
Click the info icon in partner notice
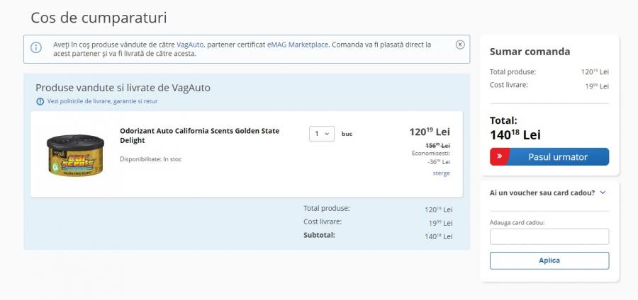pyautogui.click(x=36, y=48)
